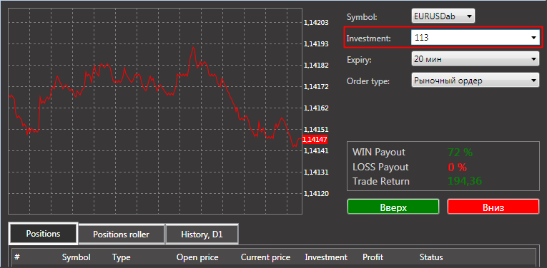Click the Profit column header
The height and width of the screenshot is (268, 547).
point(373,257)
